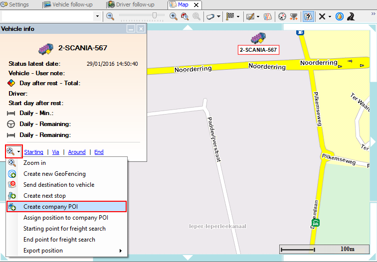Expand the checkered flag dropdown arrow
Viewport: 377px width, 262px height.
(238, 16)
